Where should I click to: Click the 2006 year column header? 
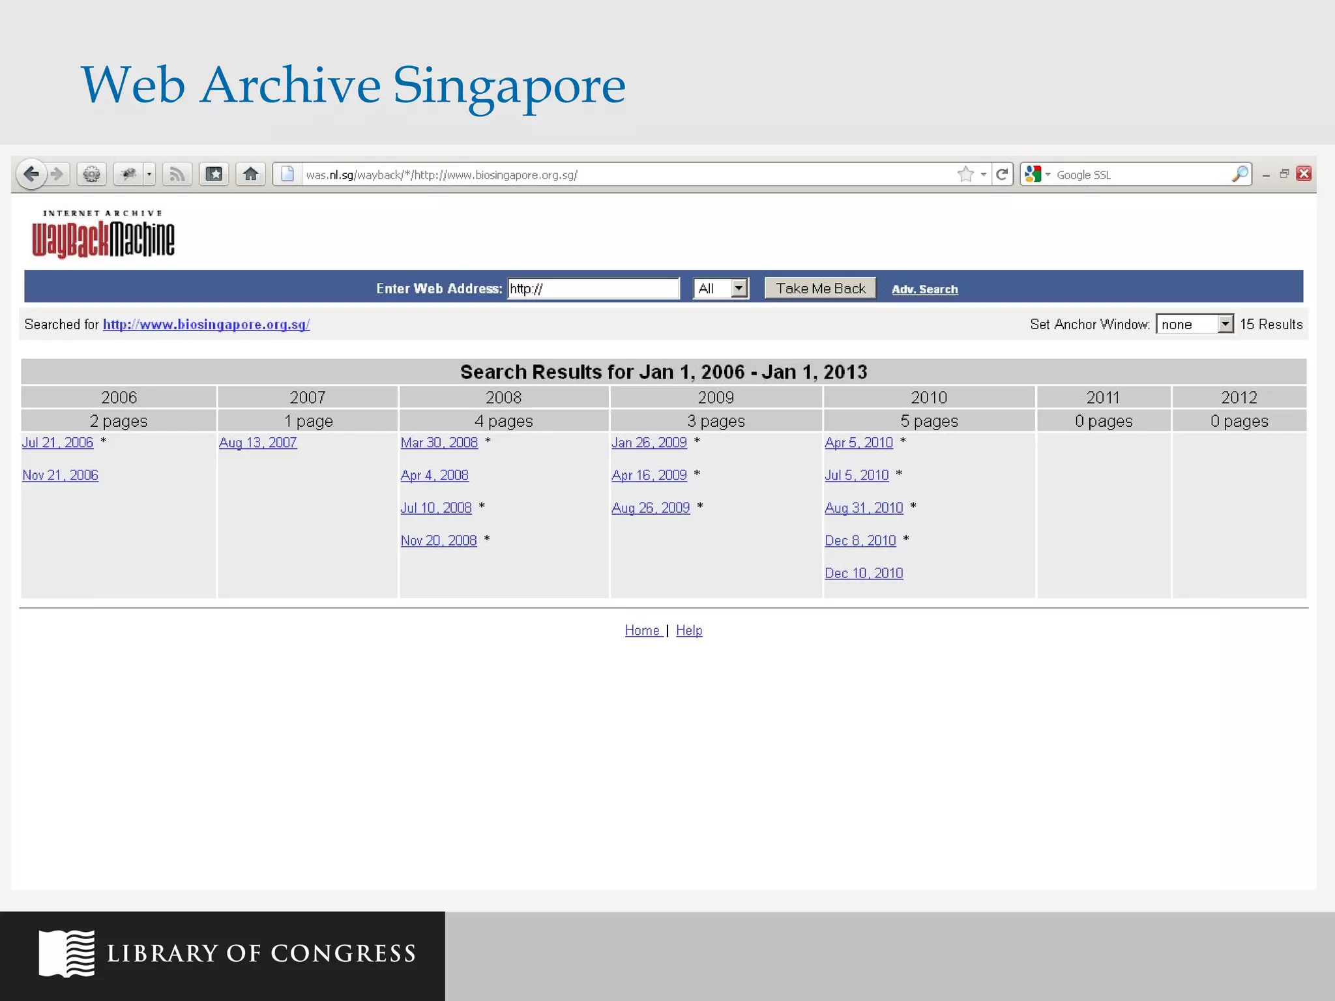[119, 397]
